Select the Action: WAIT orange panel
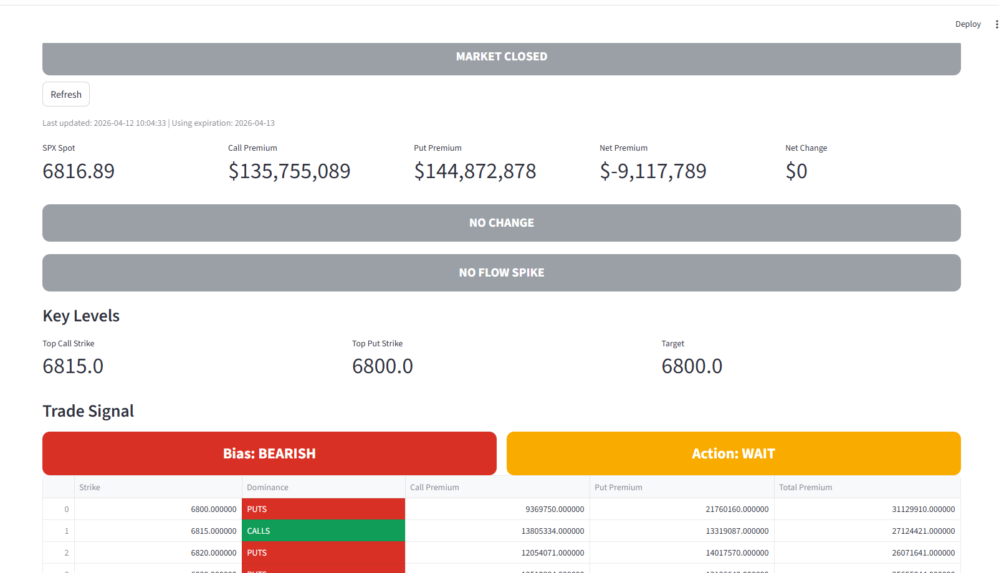The height and width of the screenshot is (573, 999). [733, 453]
